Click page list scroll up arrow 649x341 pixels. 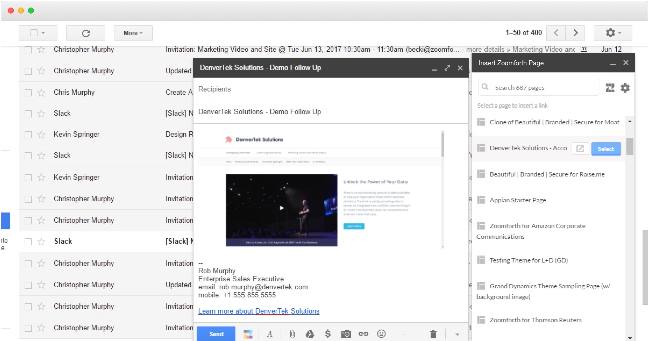630,121
